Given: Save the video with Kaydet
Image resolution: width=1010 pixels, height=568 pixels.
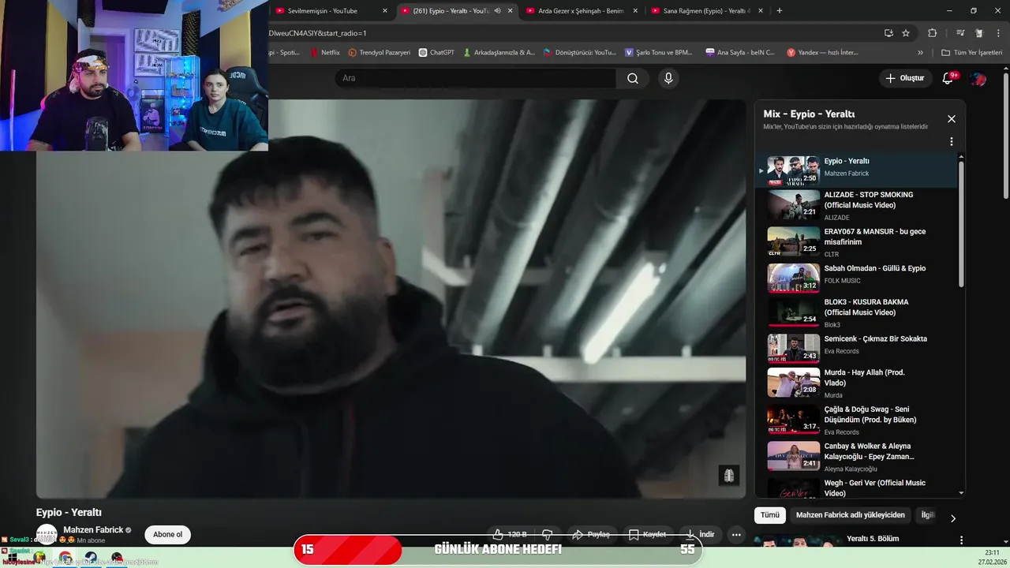Looking at the screenshot, I should 648,534.
